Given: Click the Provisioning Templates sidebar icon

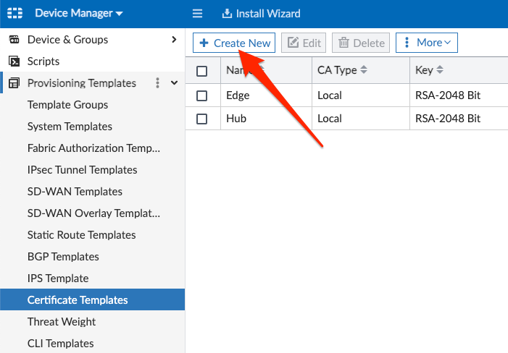Looking at the screenshot, I should 14,83.
